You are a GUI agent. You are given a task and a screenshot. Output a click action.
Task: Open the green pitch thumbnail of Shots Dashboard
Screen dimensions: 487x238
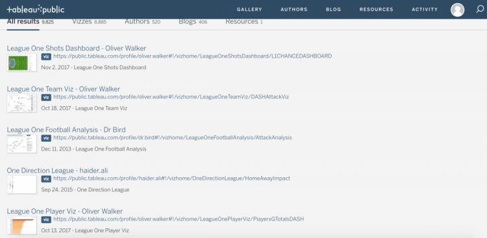click(21, 63)
